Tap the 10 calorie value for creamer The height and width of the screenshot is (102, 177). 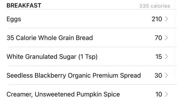(x=159, y=94)
